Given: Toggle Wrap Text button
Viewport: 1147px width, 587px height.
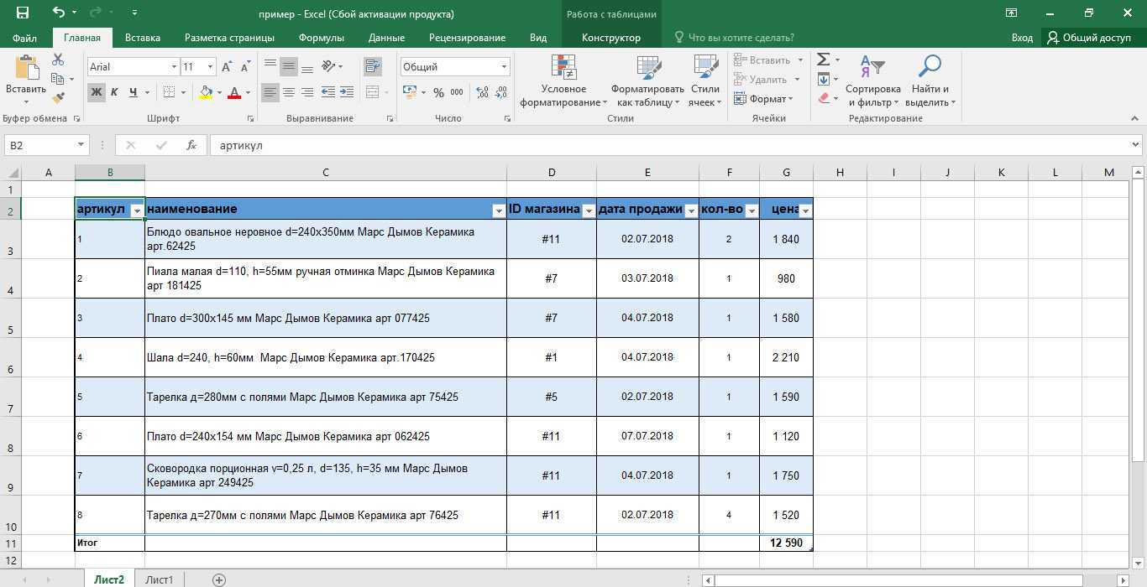Looking at the screenshot, I should coord(373,66).
